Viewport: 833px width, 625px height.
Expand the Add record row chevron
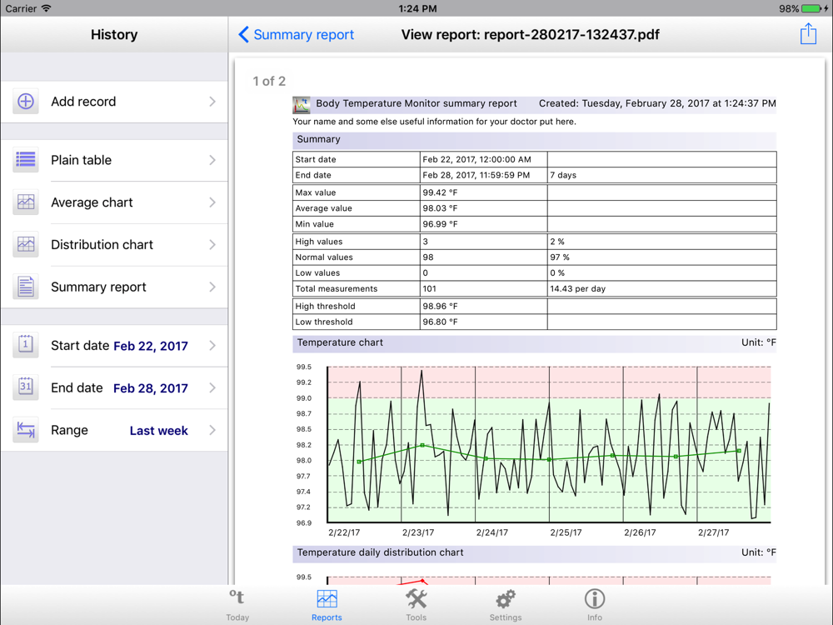point(212,102)
